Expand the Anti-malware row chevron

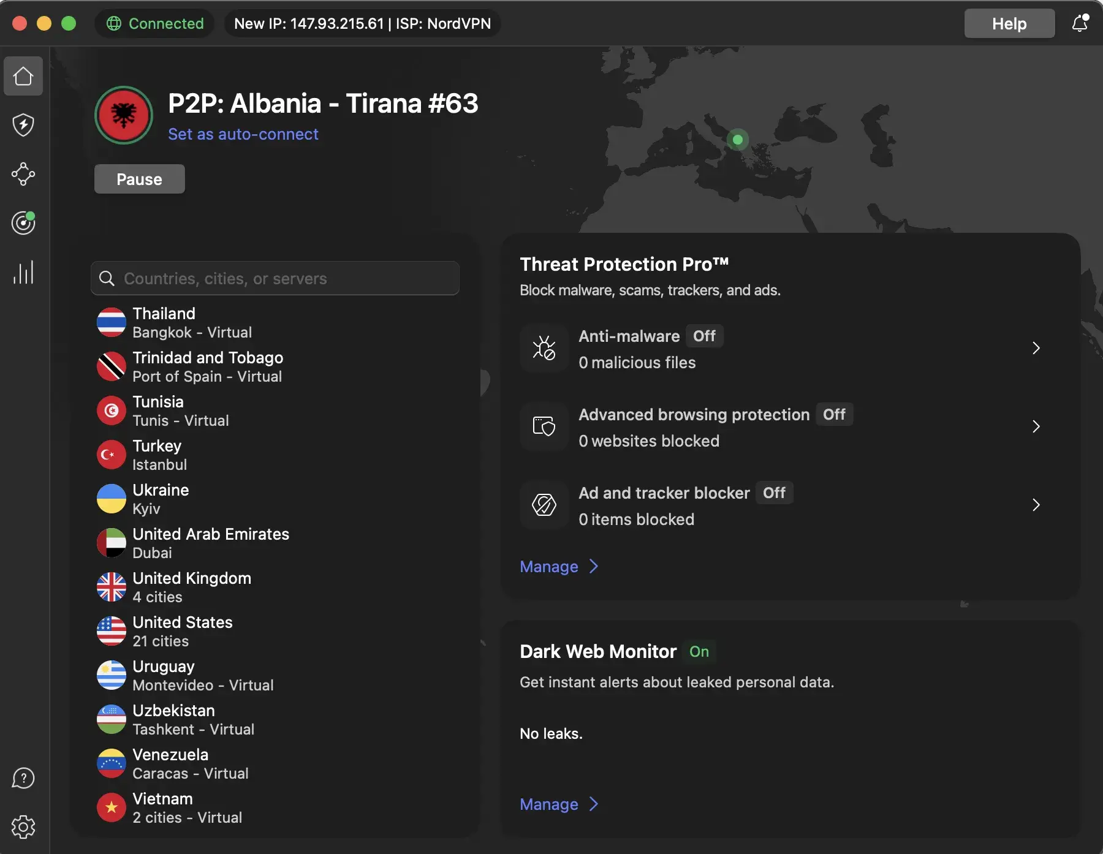pyautogui.click(x=1036, y=348)
